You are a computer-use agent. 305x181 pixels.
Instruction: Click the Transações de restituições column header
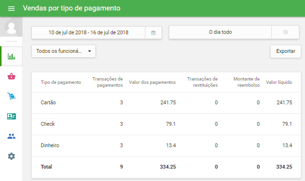click(202, 82)
